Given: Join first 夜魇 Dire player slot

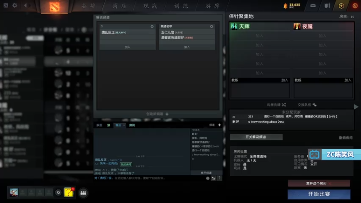Looking at the screenshot, I should (x=323, y=36).
